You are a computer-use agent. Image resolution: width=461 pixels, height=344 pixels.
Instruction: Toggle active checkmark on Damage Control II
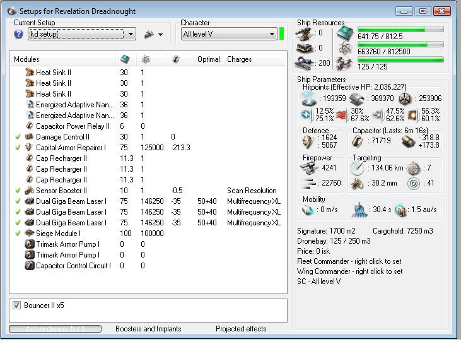(x=18, y=137)
